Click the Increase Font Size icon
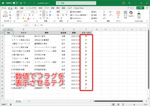The height and width of the screenshot is (106, 150). coord(30,15)
